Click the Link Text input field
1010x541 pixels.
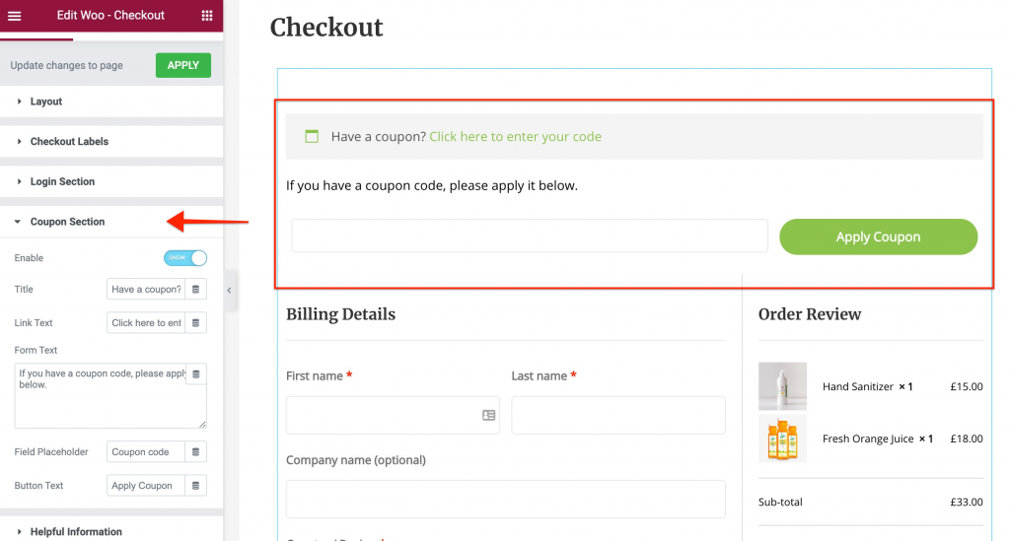pyautogui.click(x=146, y=323)
